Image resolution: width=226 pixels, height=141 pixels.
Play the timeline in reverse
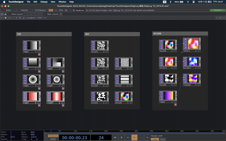[x=128, y=137]
